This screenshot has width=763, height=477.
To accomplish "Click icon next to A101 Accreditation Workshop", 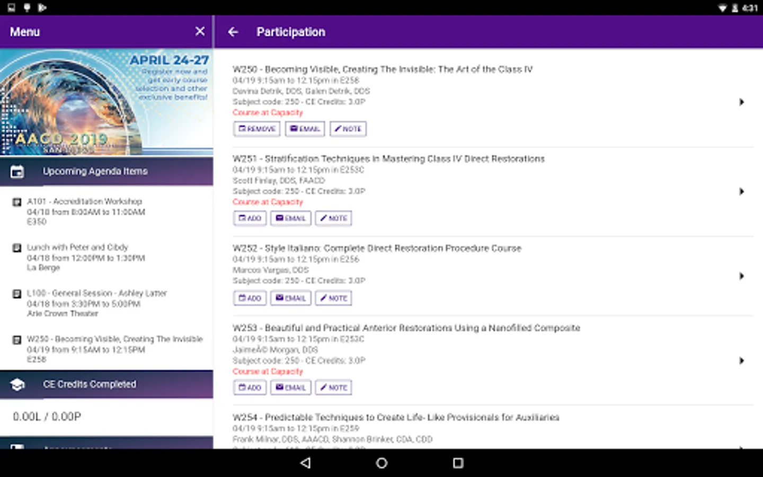I will [17, 202].
